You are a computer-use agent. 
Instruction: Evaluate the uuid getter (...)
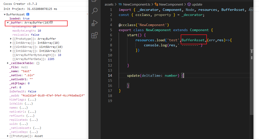pos(24,124)
